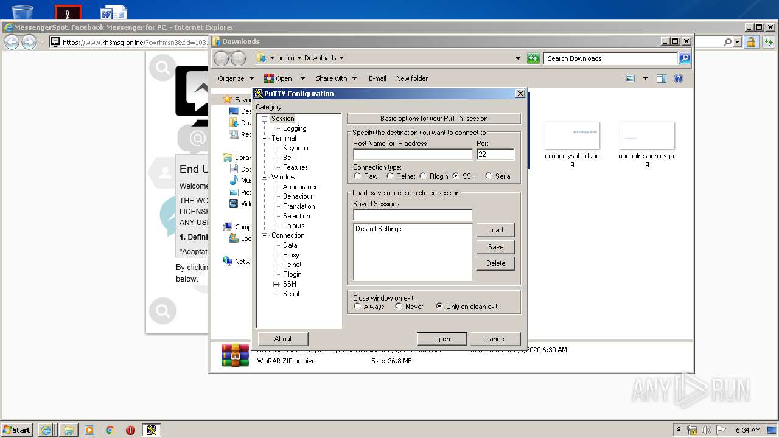Open the change view options dropdown arrow

coord(645,78)
